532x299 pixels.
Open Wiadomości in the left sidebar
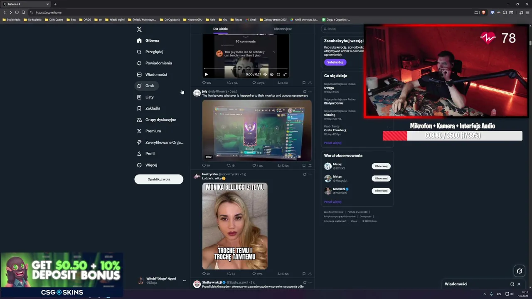pyautogui.click(x=152, y=74)
